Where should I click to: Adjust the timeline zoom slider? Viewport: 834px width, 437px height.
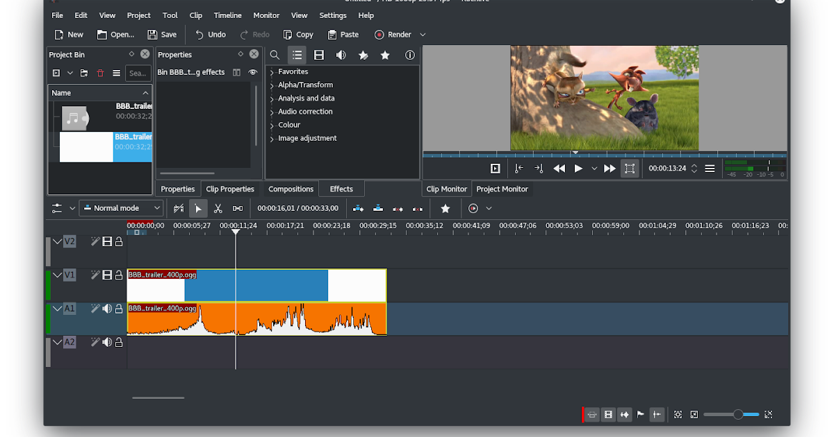click(737, 414)
